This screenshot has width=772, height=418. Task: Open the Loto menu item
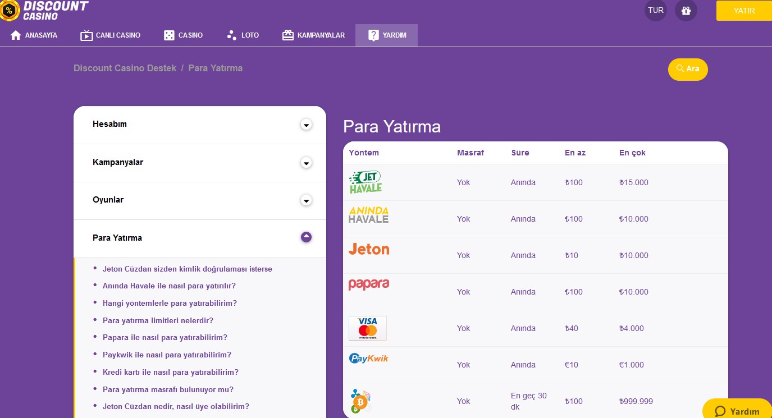pos(243,35)
